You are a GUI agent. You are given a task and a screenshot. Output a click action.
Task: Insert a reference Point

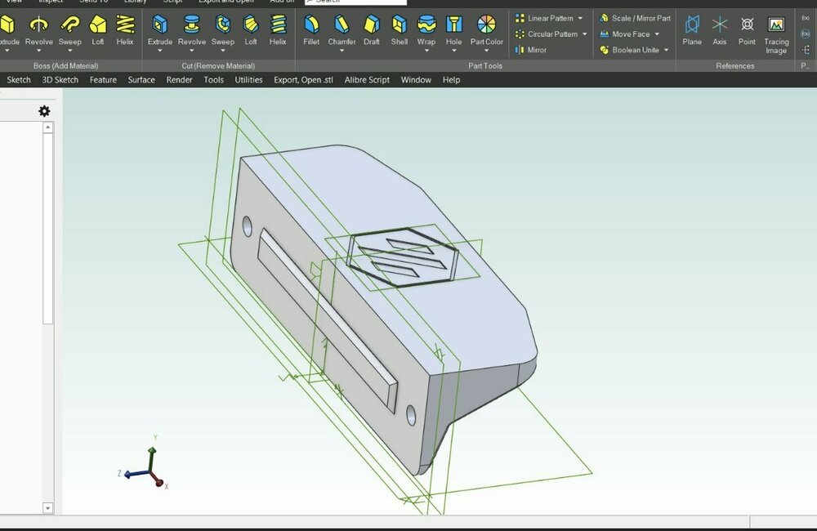tap(747, 30)
